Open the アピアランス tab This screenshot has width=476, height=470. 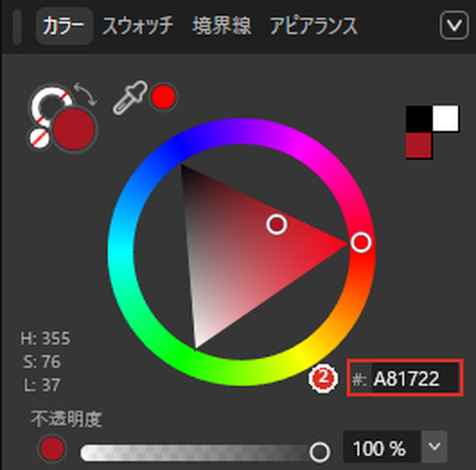click(x=314, y=26)
